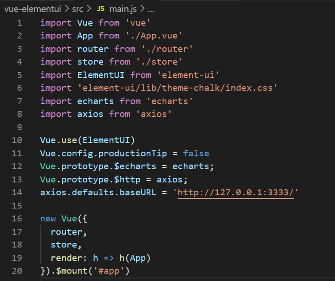This screenshot has height=281, width=335.
Task: Select the src breadcrumb segment
Action: click(77, 9)
